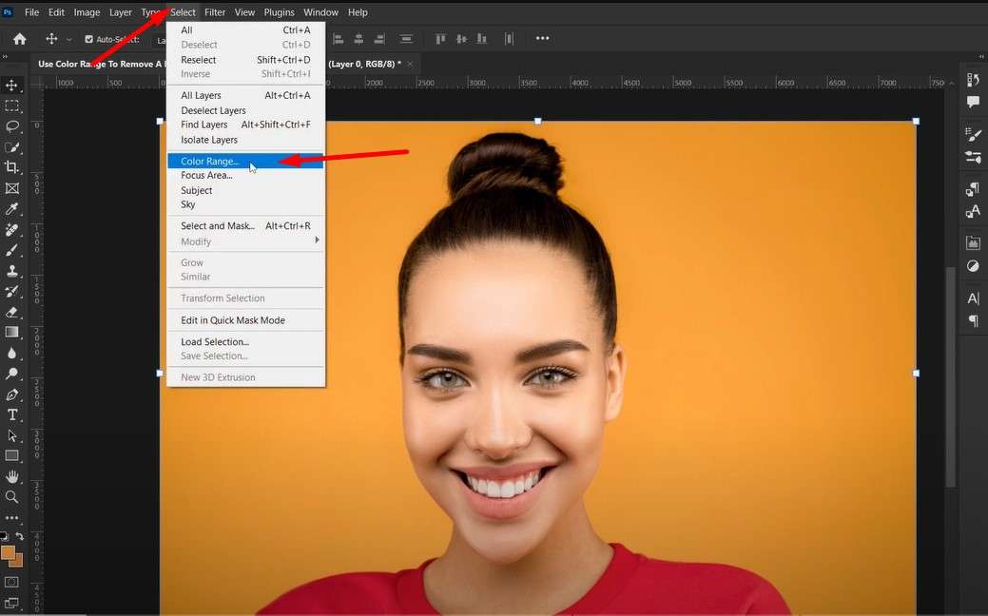Swap foreground and background colors

pyautogui.click(x=20, y=537)
